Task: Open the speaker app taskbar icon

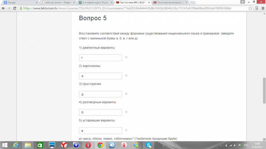Action: coord(112,145)
